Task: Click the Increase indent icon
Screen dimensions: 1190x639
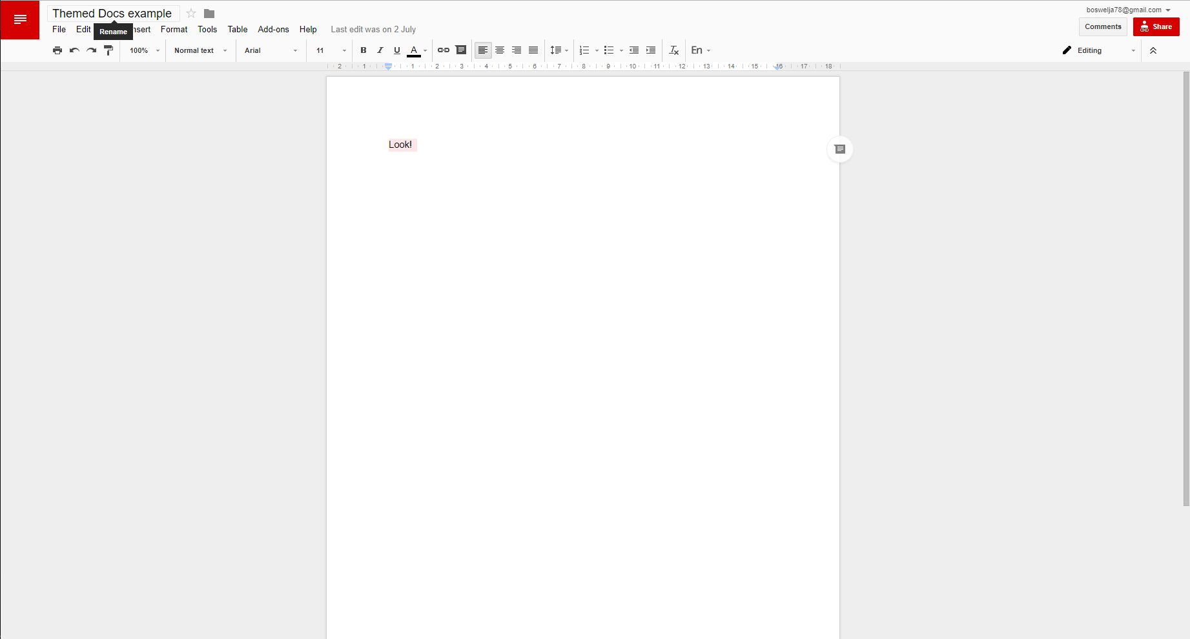Action: point(651,50)
